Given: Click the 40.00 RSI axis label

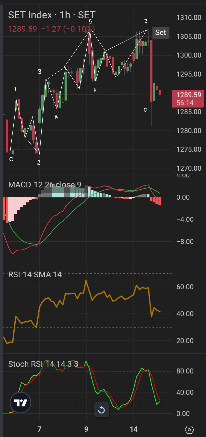Looking at the screenshot, I should tap(185, 314).
